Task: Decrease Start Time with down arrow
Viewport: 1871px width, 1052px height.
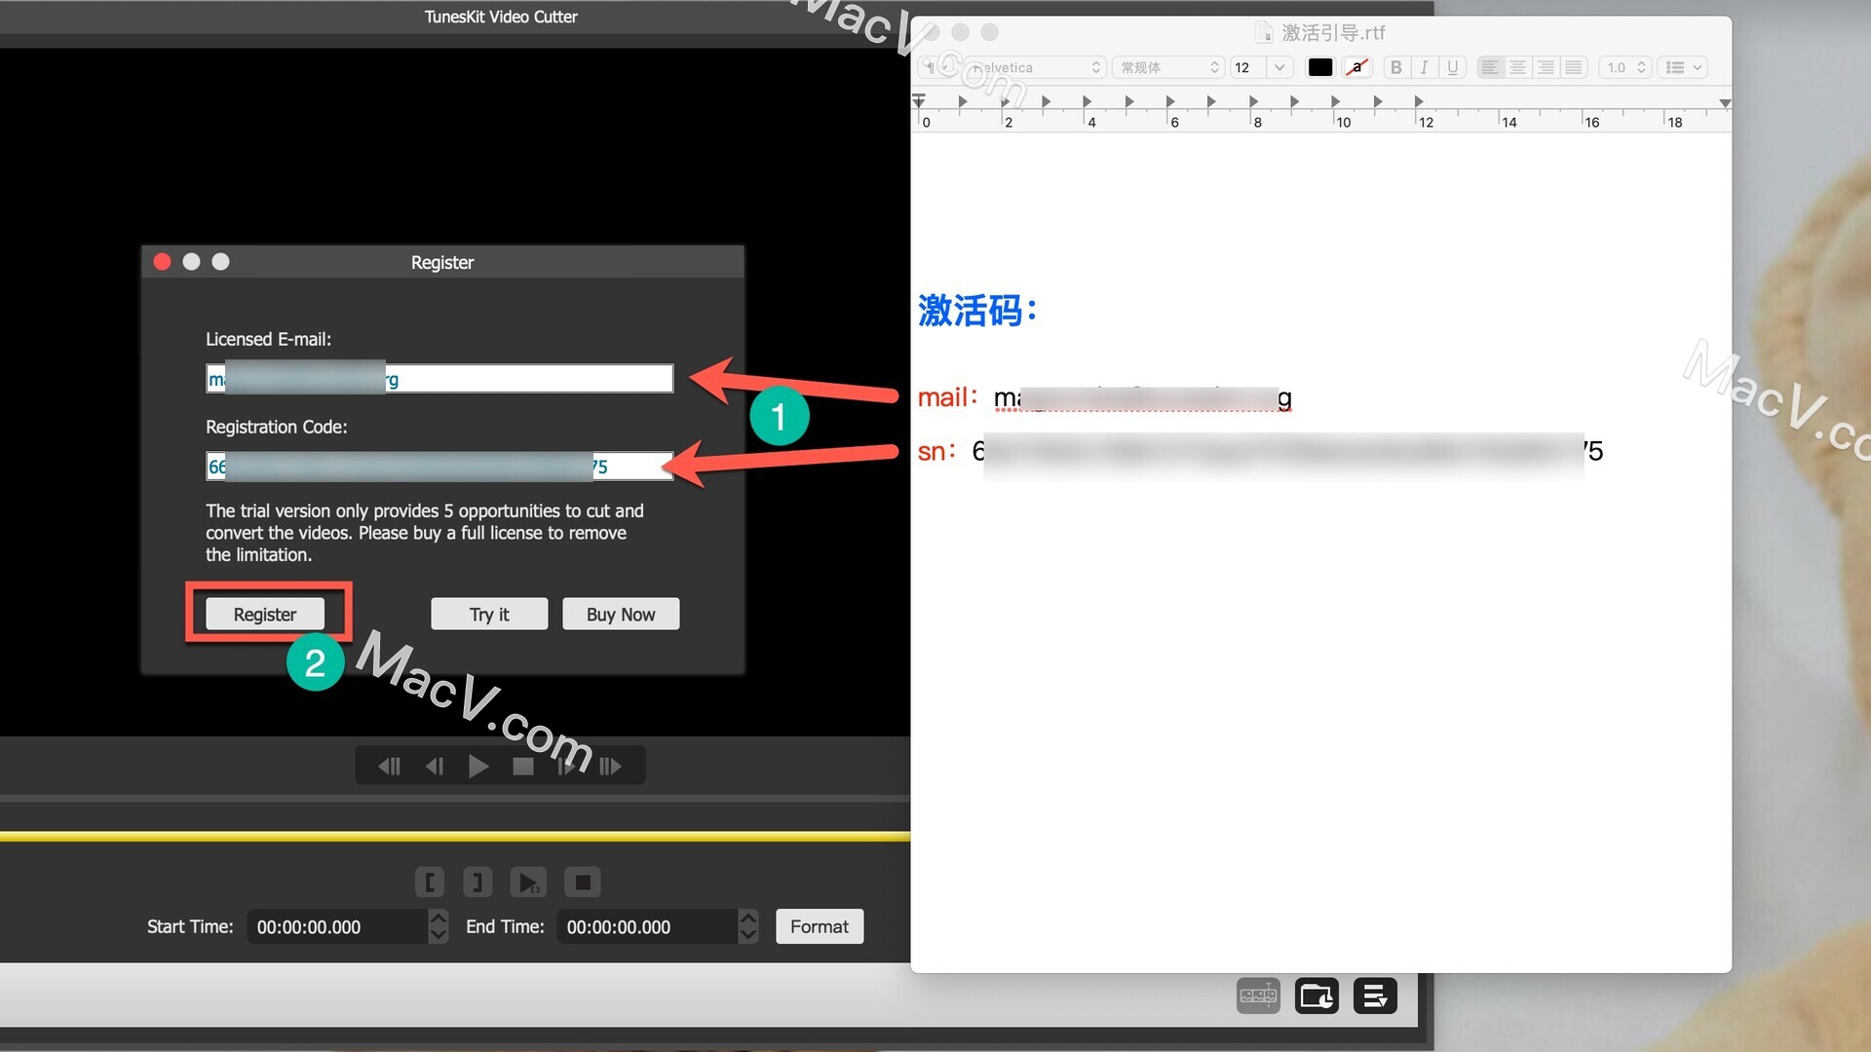Action: coord(439,935)
